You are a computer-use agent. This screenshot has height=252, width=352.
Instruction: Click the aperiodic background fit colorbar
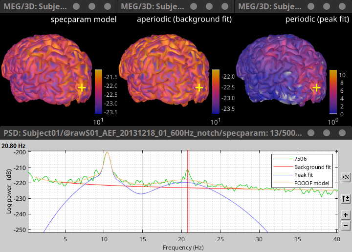[216, 92]
